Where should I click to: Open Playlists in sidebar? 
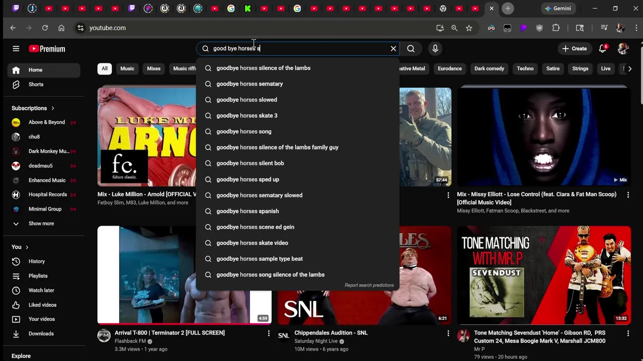click(38, 276)
